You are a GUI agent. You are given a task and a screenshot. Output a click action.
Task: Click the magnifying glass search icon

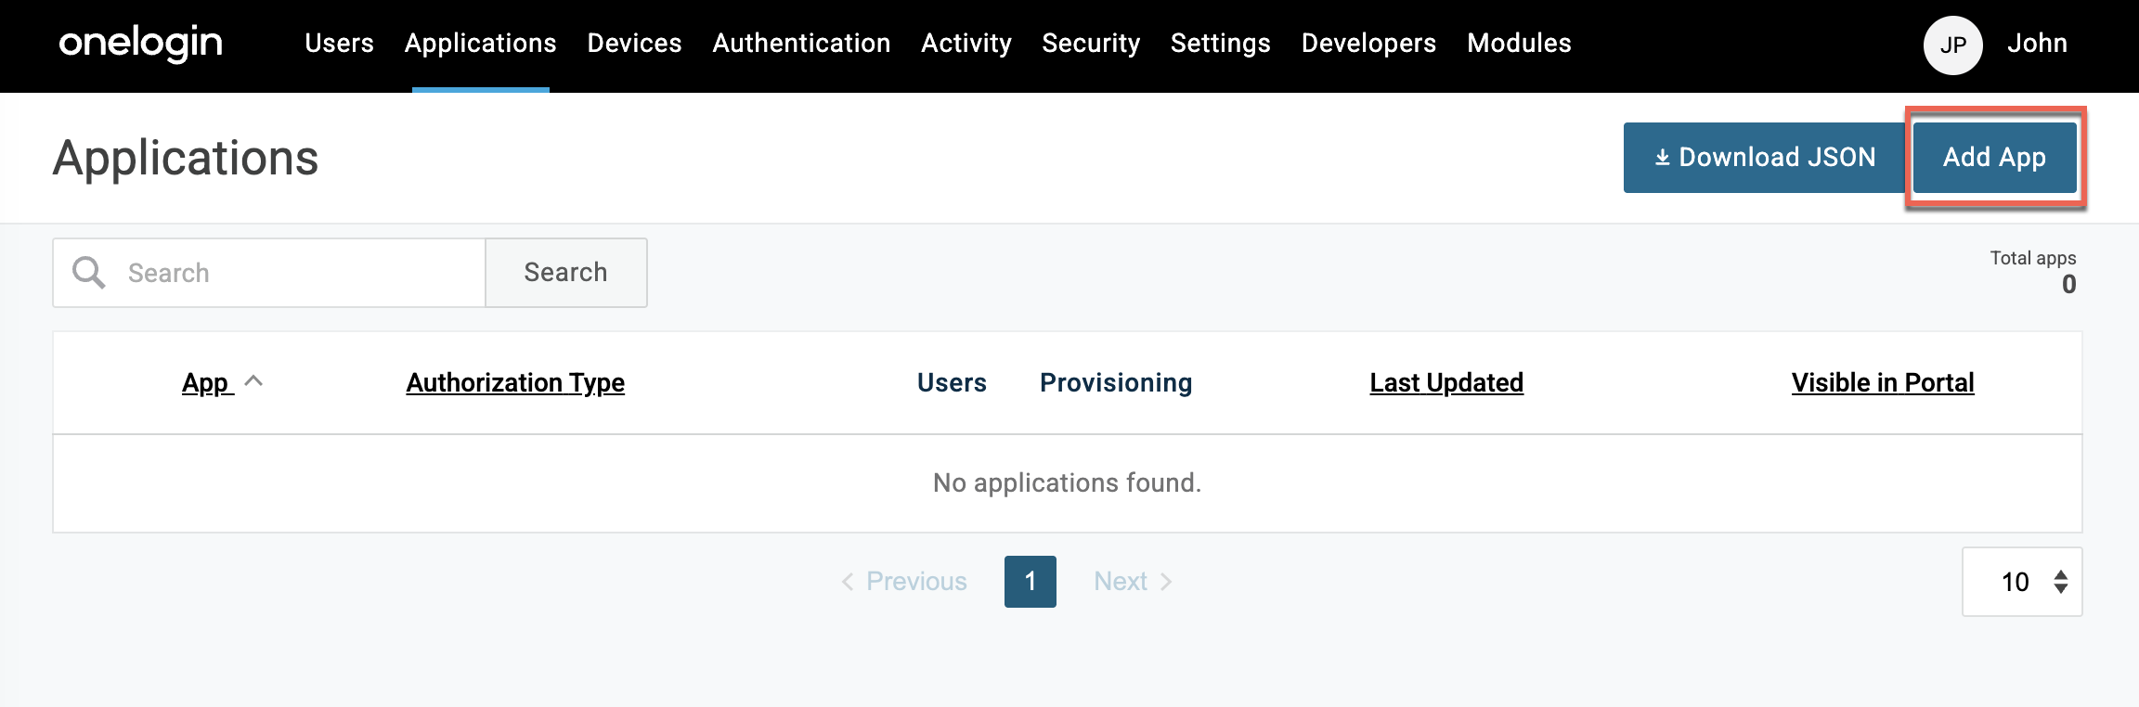(x=89, y=273)
